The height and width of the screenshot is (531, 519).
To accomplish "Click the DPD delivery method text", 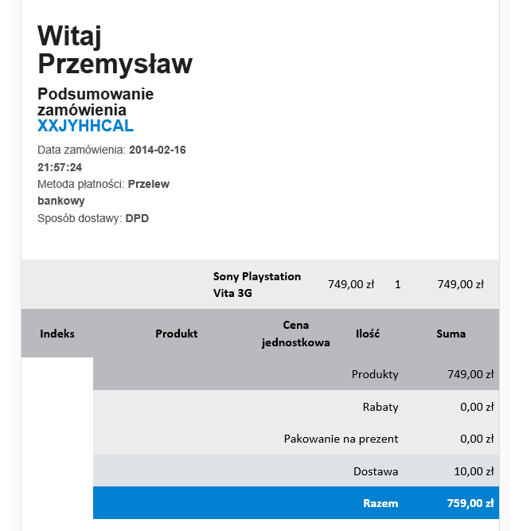I will click(137, 218).
